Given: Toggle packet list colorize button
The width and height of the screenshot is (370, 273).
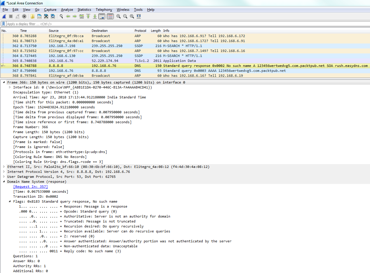Looking at the screenshot, I should tap(110, 16).
